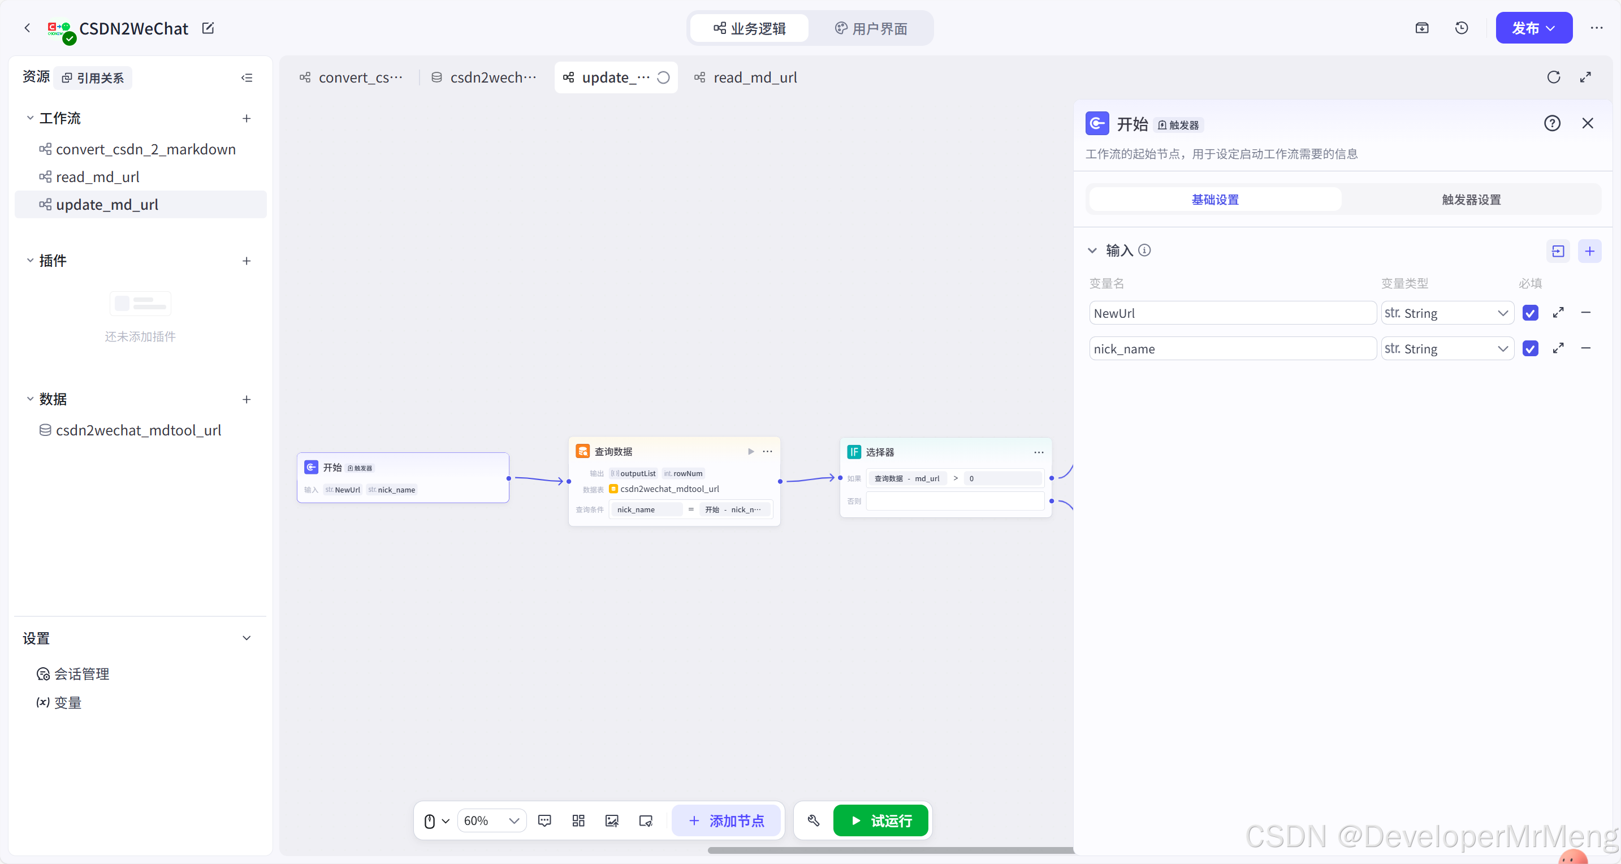Collapse the resources sidebar panel icon

pyautogui.click(x=247, y=77)
